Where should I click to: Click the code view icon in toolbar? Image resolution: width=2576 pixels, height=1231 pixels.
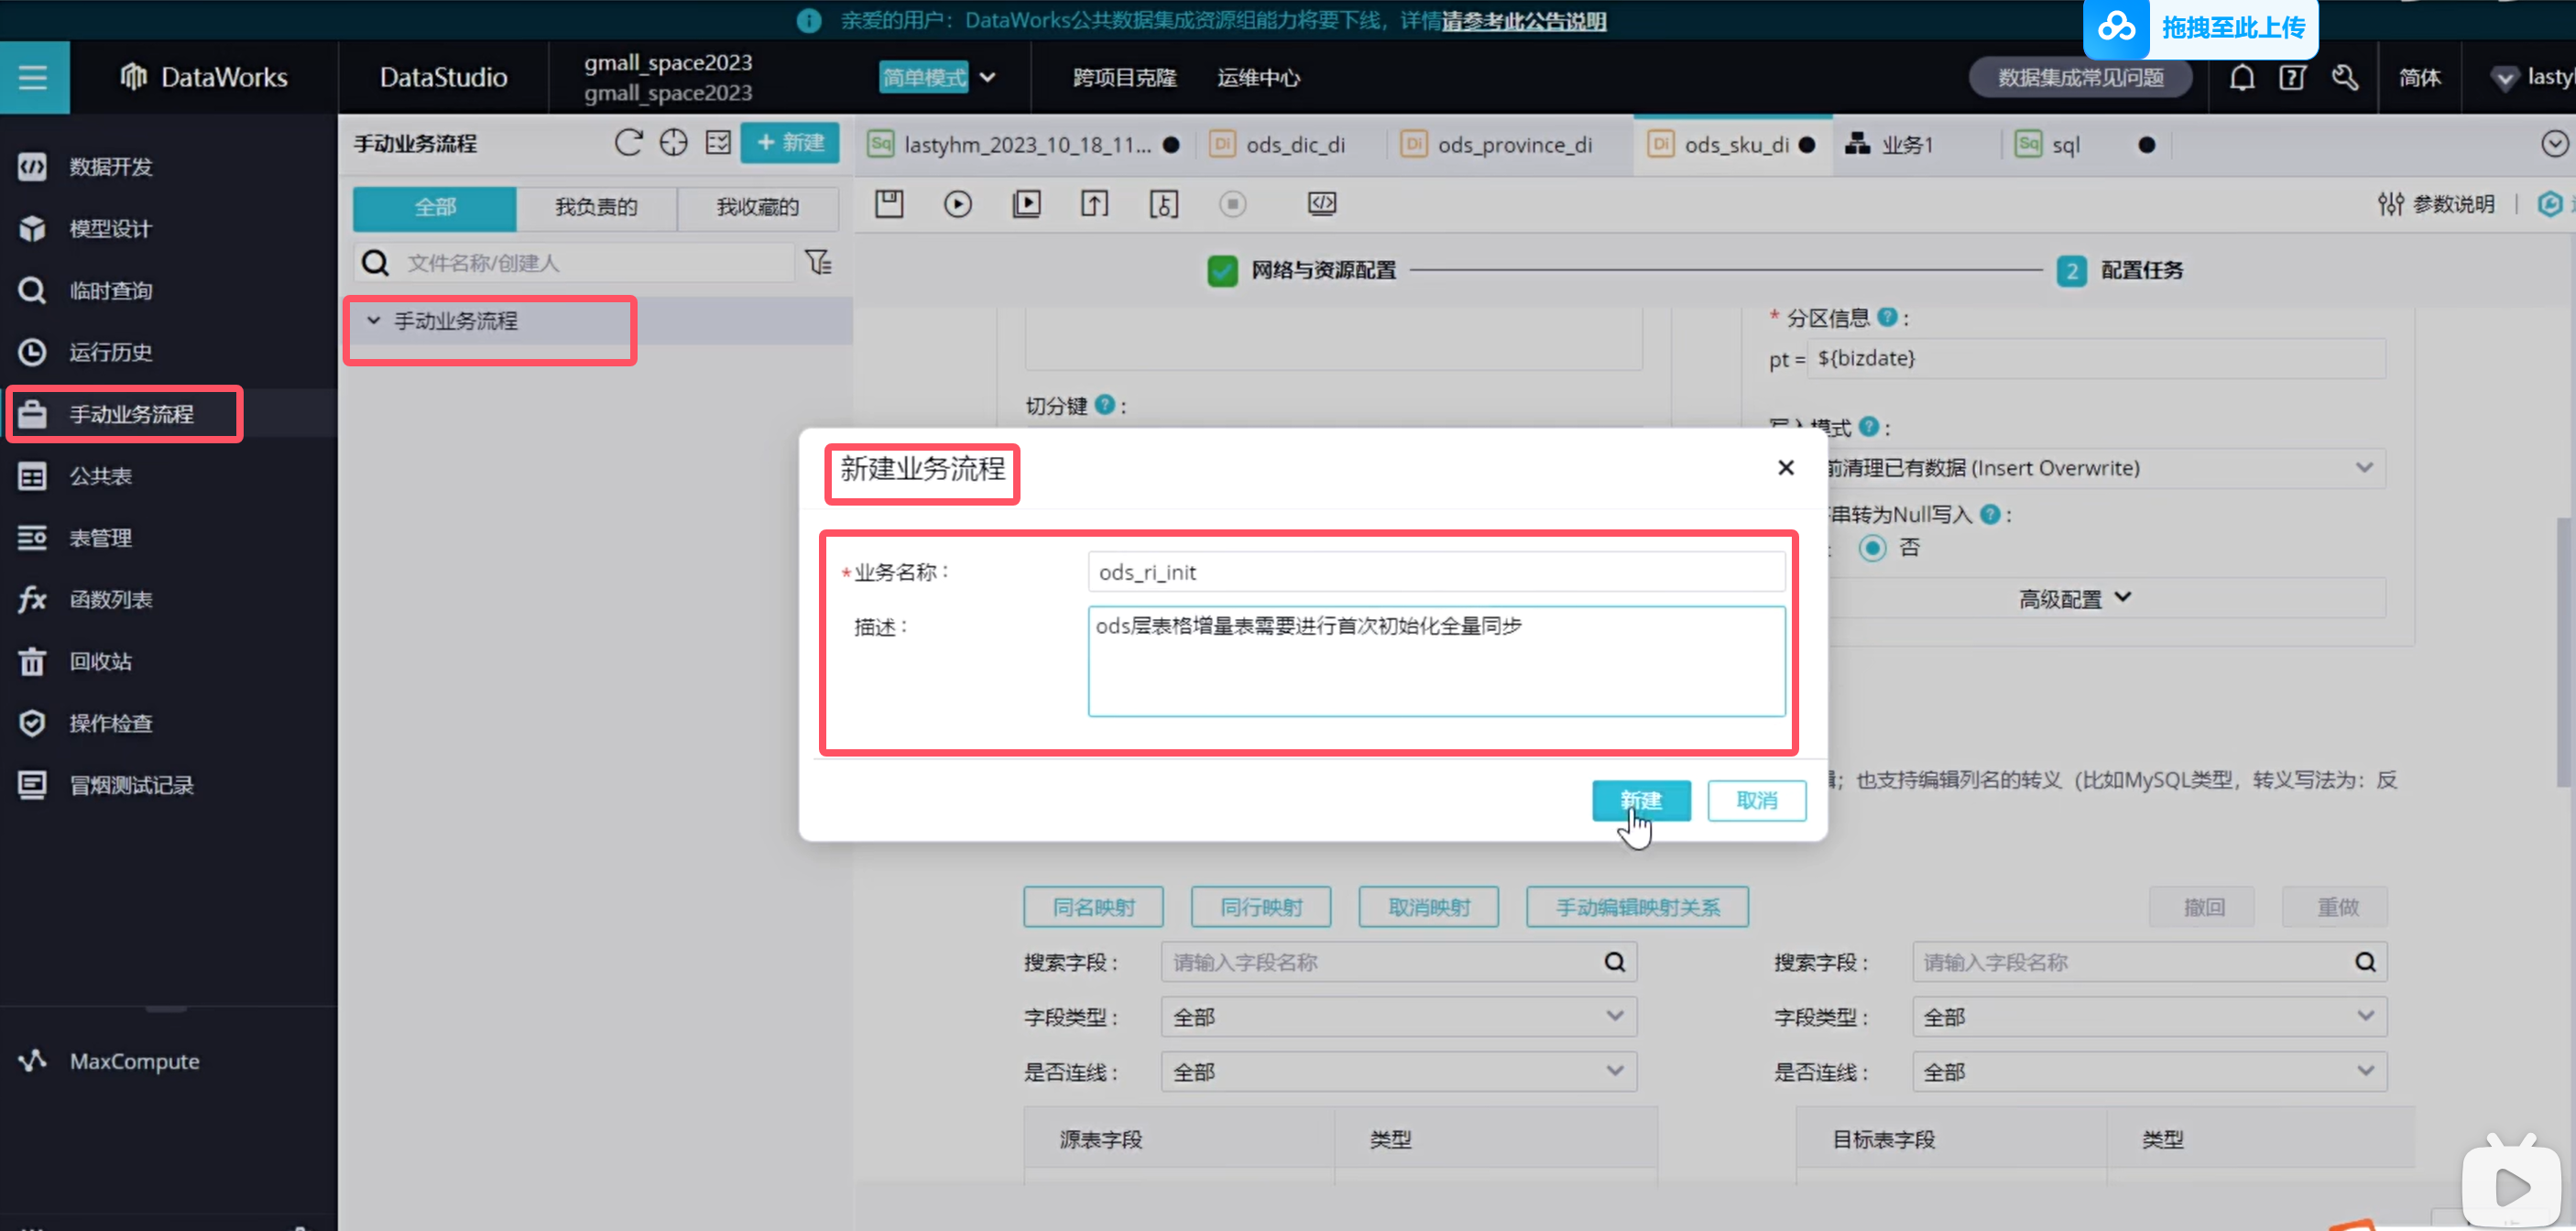pos(1321,204)
